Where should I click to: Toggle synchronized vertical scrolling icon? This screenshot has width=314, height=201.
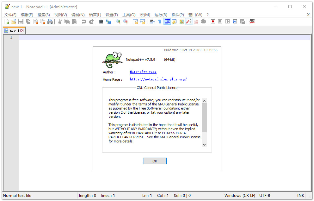tap(135, 22)
